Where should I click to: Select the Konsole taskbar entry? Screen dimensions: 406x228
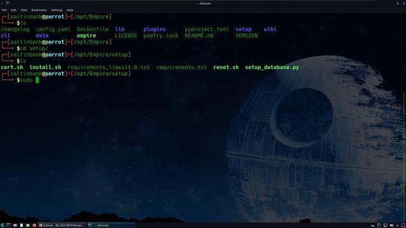pyautogui.click(x=112, y=225)
